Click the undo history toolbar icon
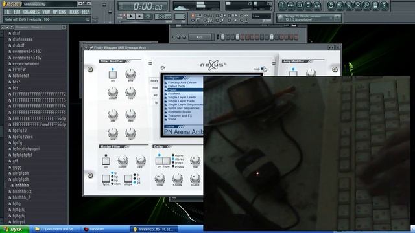 tap(331, 5)
